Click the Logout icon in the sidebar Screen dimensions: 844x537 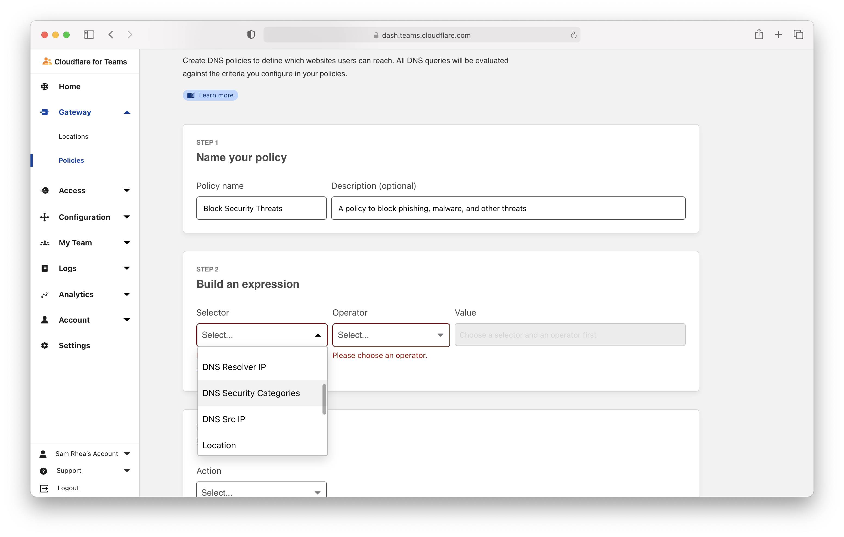pos(44,488)
